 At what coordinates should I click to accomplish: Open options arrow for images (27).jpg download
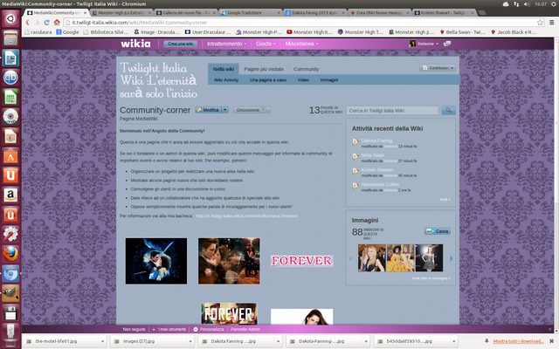(190, 341)
